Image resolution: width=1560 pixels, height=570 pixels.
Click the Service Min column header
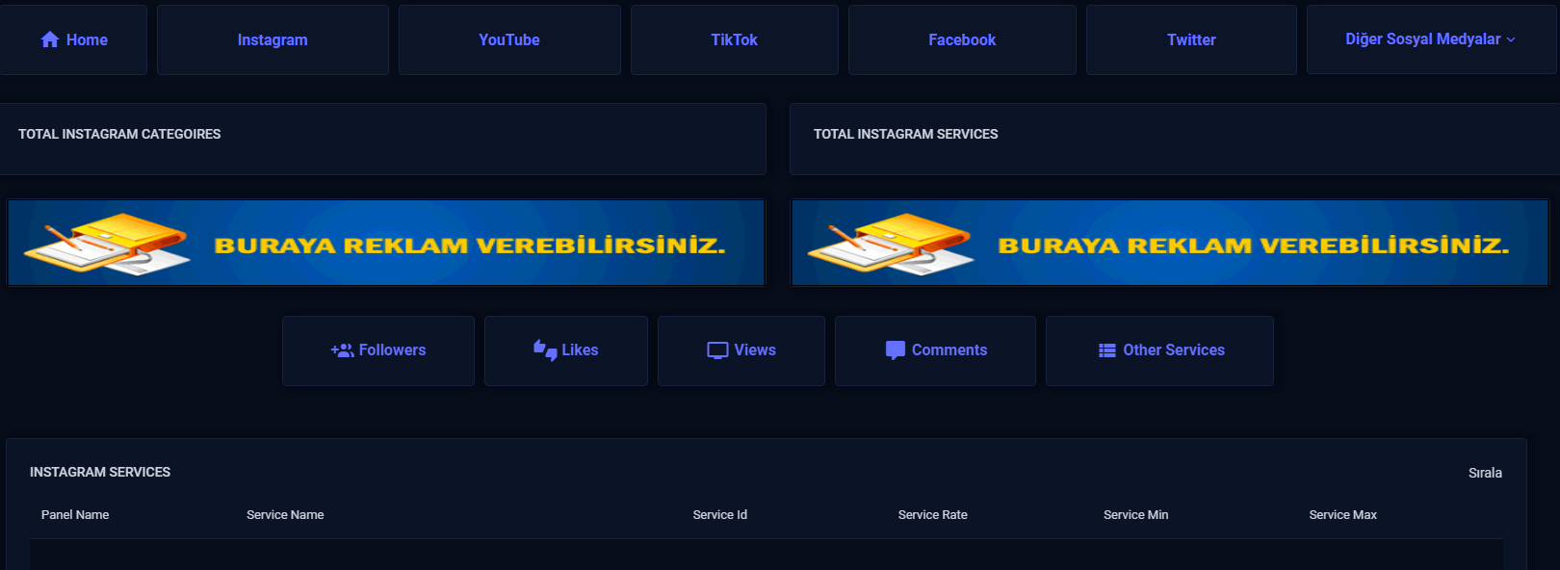[1136, 515]
